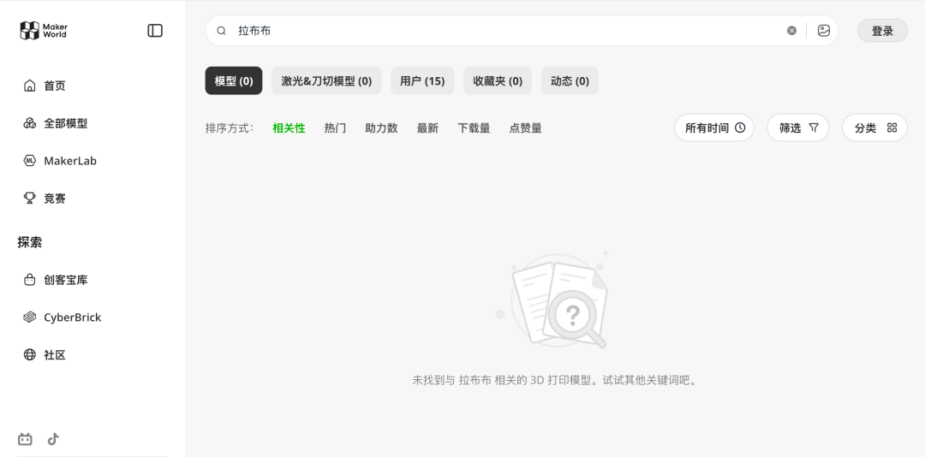Select CyberBrick in the sidebar

(72, 318)
